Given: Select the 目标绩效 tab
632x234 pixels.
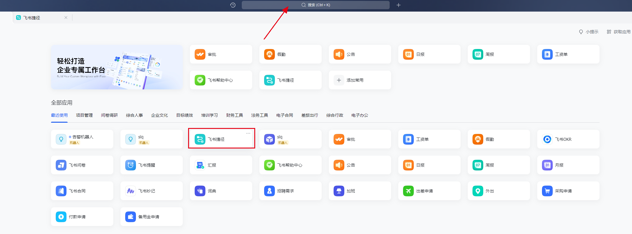Looking at the screenshot, I should 185,115.
